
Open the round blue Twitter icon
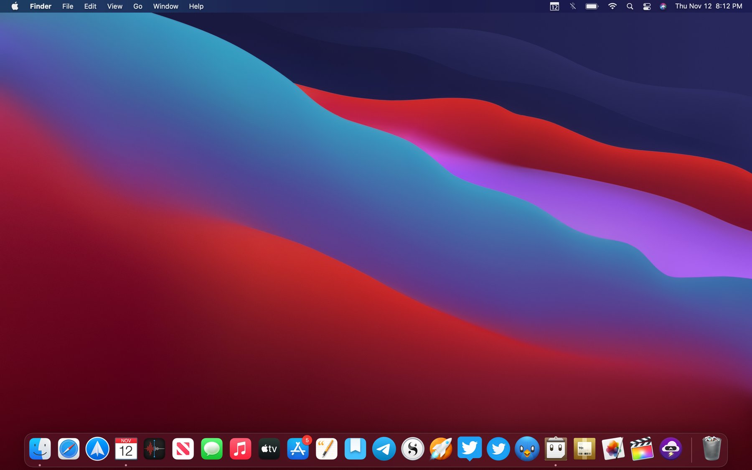coord(498,449)
